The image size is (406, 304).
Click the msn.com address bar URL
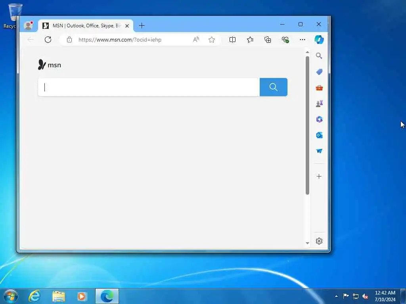click(x=120, y=40)
